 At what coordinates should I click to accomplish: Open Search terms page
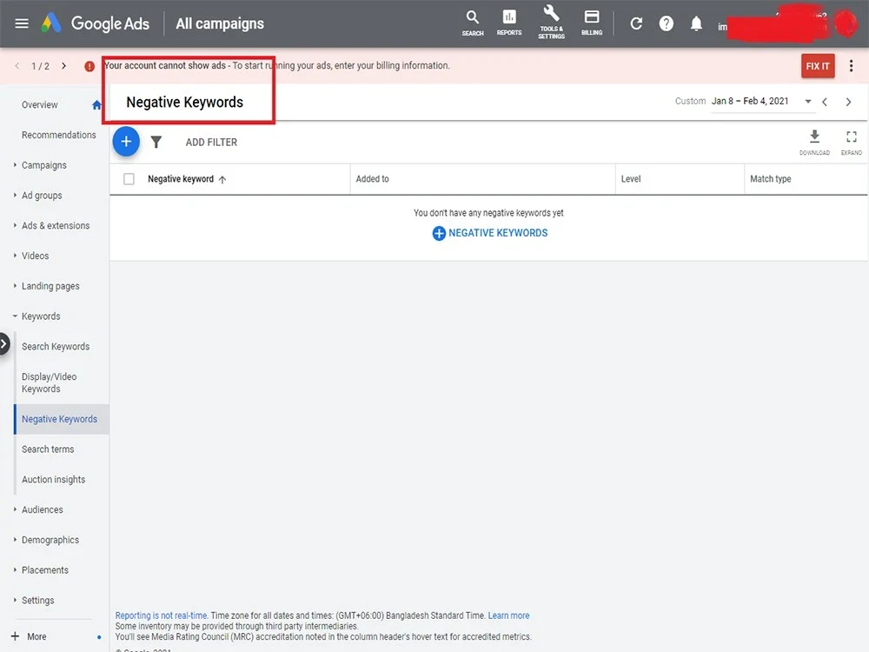click(48, 449)
